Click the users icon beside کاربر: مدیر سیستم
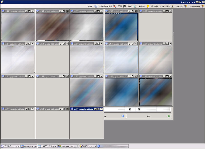The height and width of the screenshot is (149, 205). coord(59,146)
